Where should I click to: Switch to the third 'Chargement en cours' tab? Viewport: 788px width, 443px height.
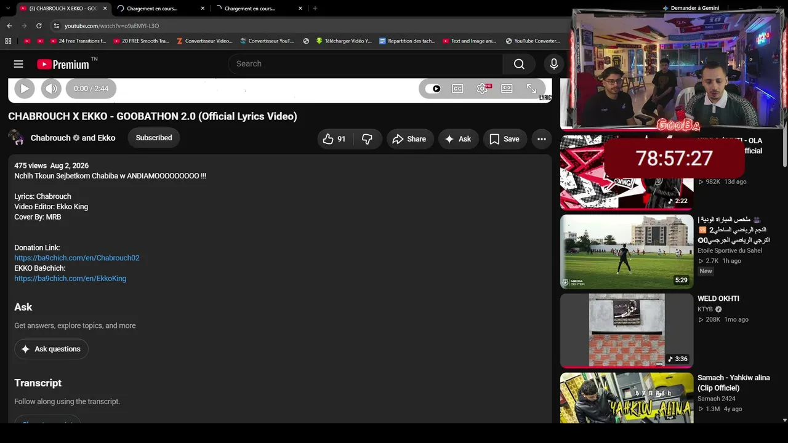259,9
